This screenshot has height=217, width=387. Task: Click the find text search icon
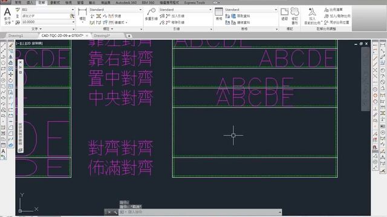(x=72, y=16)
